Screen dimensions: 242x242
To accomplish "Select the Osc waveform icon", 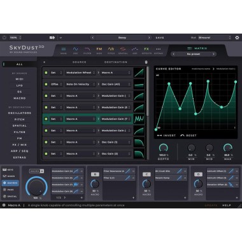I will pyautogui.click(x=75, y=49).
